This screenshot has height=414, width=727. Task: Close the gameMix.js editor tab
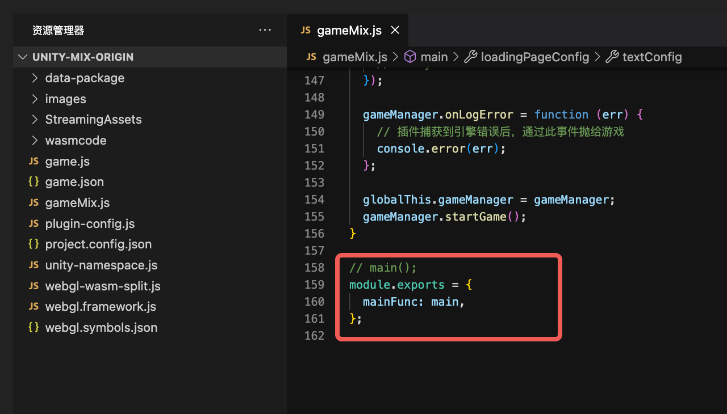coord(395,30)
